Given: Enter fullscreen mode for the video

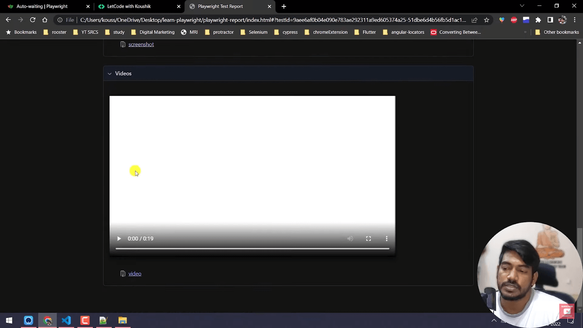Looking at the screenshot, I should [368, 239].
